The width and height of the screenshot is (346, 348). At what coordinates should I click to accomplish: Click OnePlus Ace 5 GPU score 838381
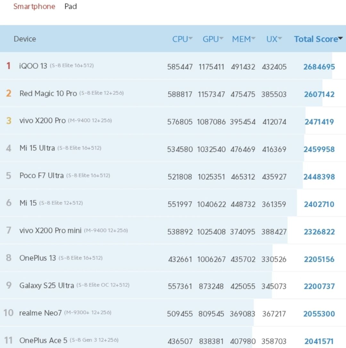point(211,341)
